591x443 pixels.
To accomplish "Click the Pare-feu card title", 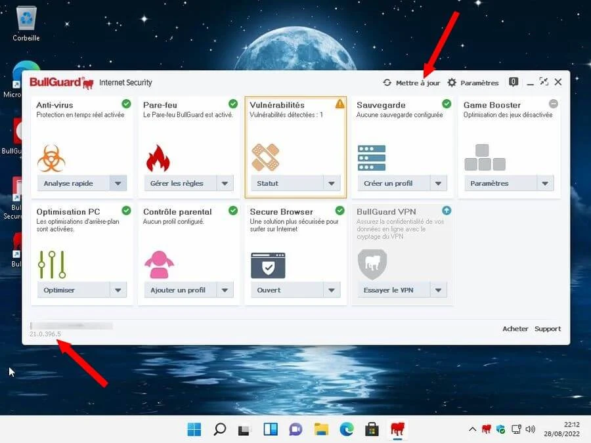I will pyautogui.click(x=160, y=105).
